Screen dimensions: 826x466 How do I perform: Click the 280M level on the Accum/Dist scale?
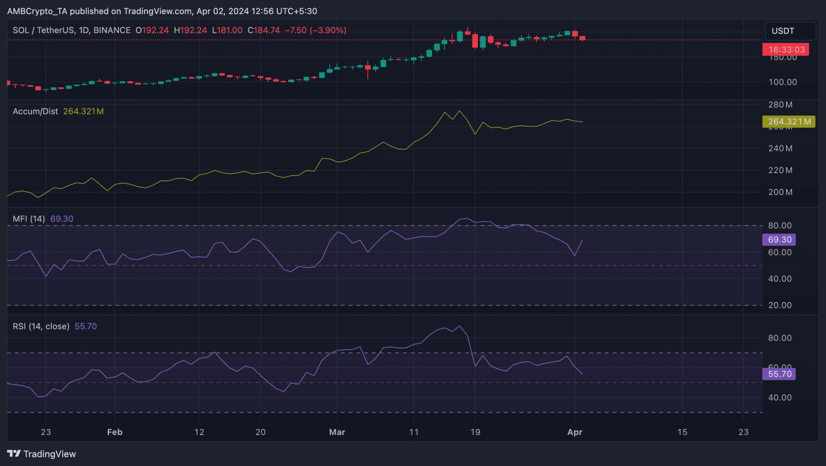(780, 105)
